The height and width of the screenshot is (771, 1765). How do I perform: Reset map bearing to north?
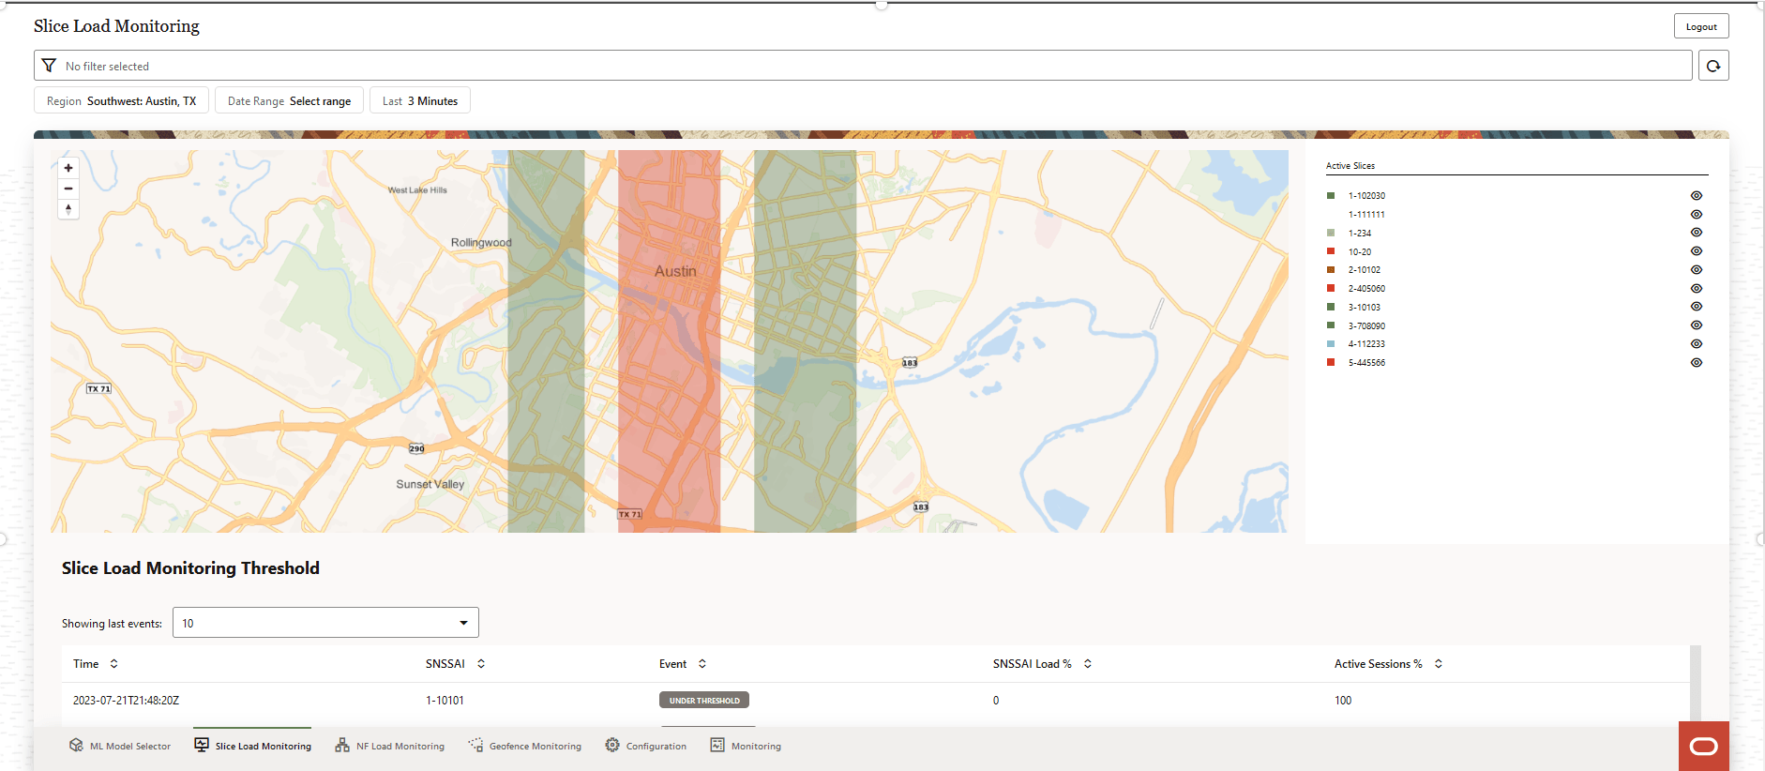[68, 209]
